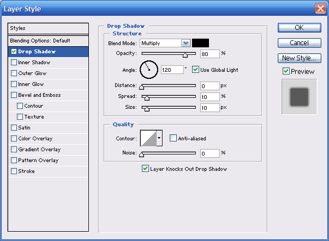Close the Layer Style dialog

pyautogui.click(x=320, y=9)
